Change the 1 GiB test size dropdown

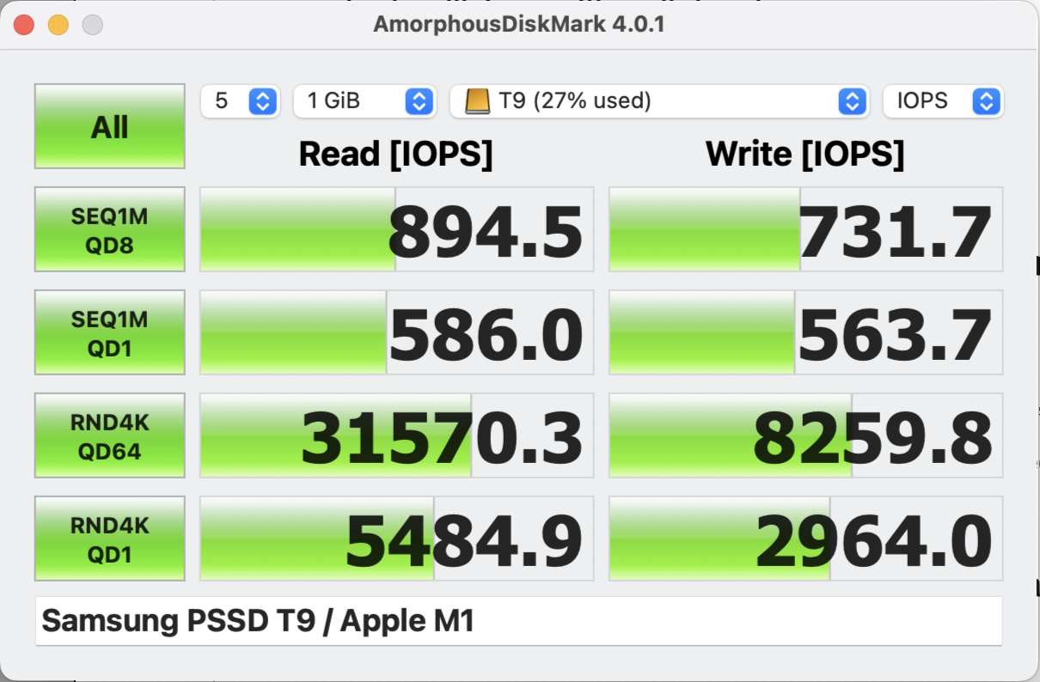[x=364, y=101]
